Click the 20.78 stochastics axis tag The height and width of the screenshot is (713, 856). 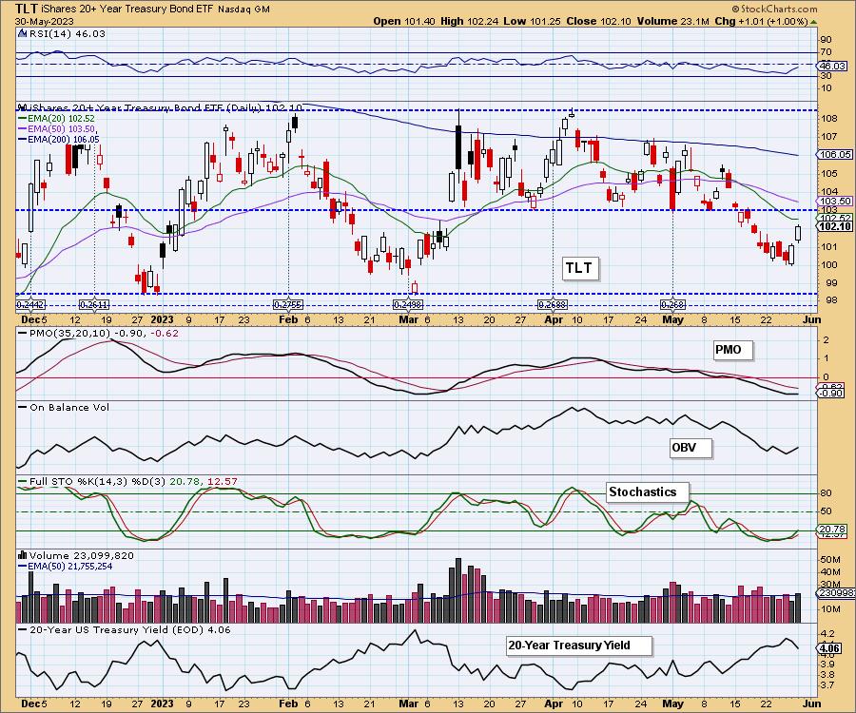tap(833, 530)
